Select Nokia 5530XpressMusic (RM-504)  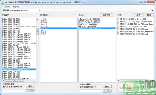19,47
